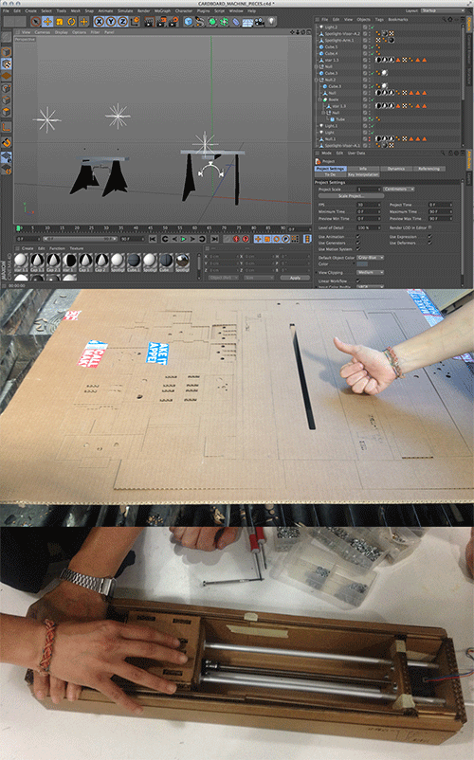
Task: Click the green generator object icon
Action: click(x=211, y=22)
